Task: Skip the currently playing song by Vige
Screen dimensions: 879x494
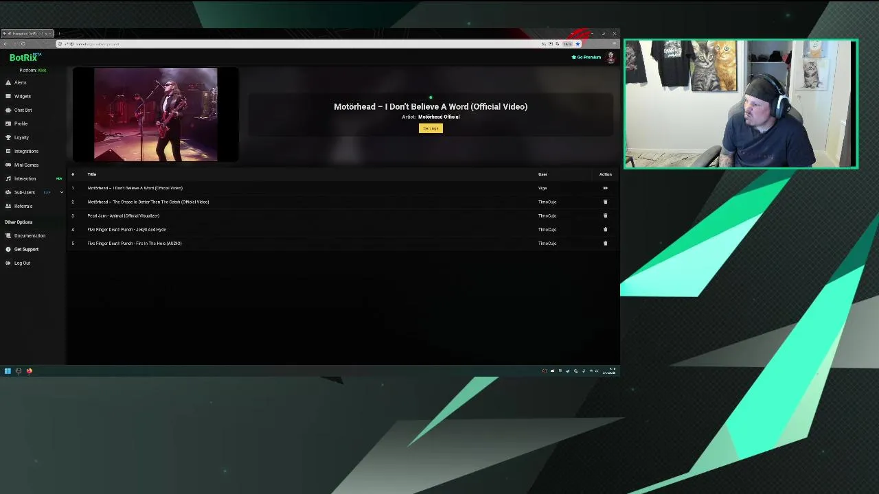Action: coord(605,188)
